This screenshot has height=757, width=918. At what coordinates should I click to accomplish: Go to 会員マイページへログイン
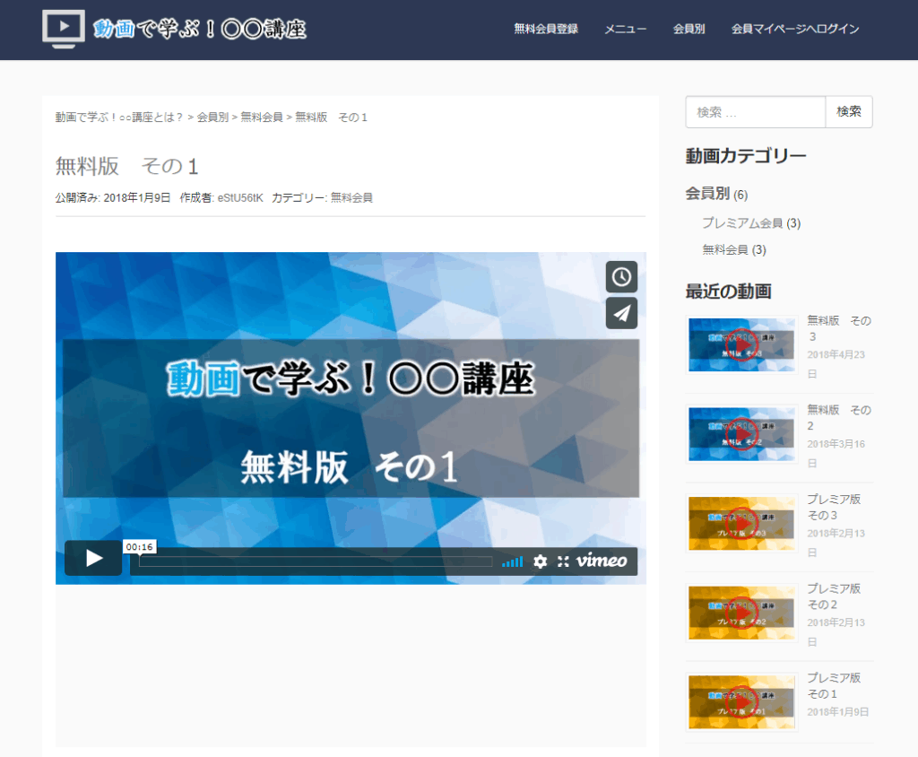795,29
